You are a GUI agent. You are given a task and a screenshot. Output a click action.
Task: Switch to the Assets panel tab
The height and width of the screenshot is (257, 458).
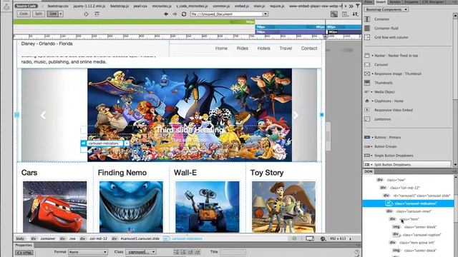coord(395,1)
